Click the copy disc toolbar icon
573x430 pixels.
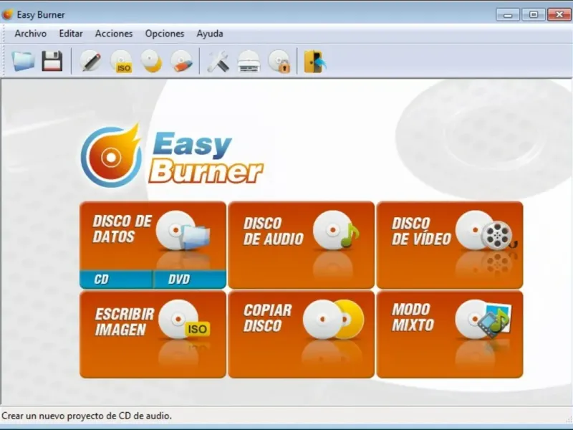(151, 61)
